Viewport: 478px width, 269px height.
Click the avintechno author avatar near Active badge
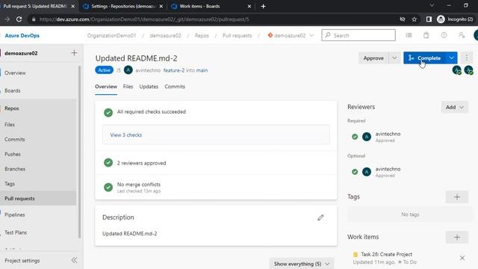click(x=128, y=70)
